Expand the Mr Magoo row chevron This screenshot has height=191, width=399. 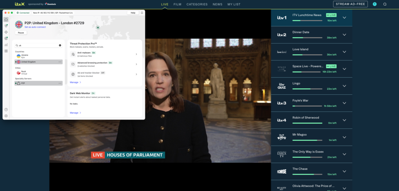[344, 137]
